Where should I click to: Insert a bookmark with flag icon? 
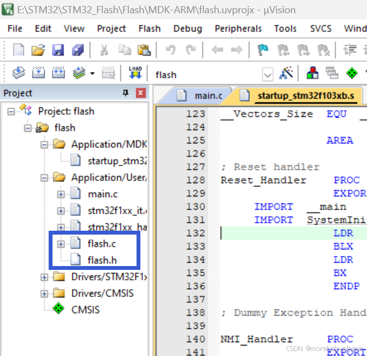coord(263,50)
